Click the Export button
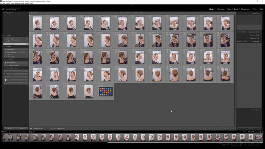The image size is (265, 149). [22, 128]
